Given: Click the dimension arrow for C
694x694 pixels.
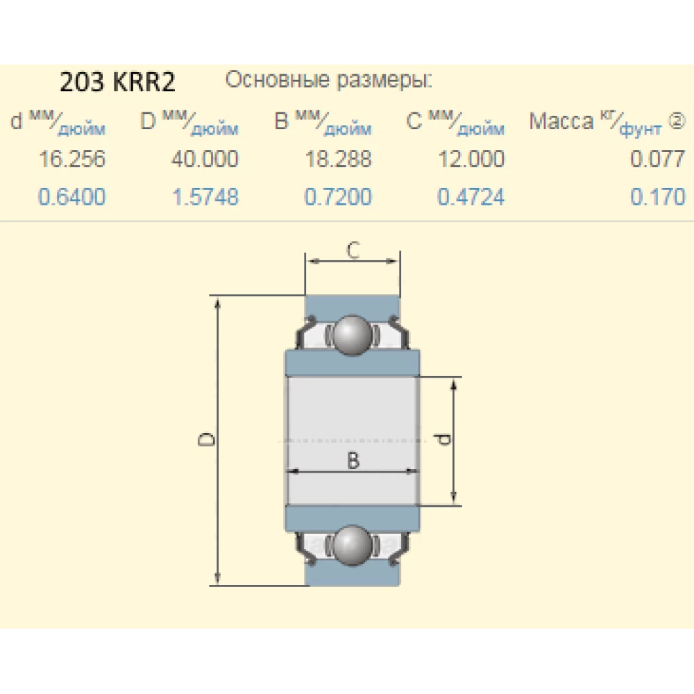Looking at the screenshot, I should click(354, 262).
